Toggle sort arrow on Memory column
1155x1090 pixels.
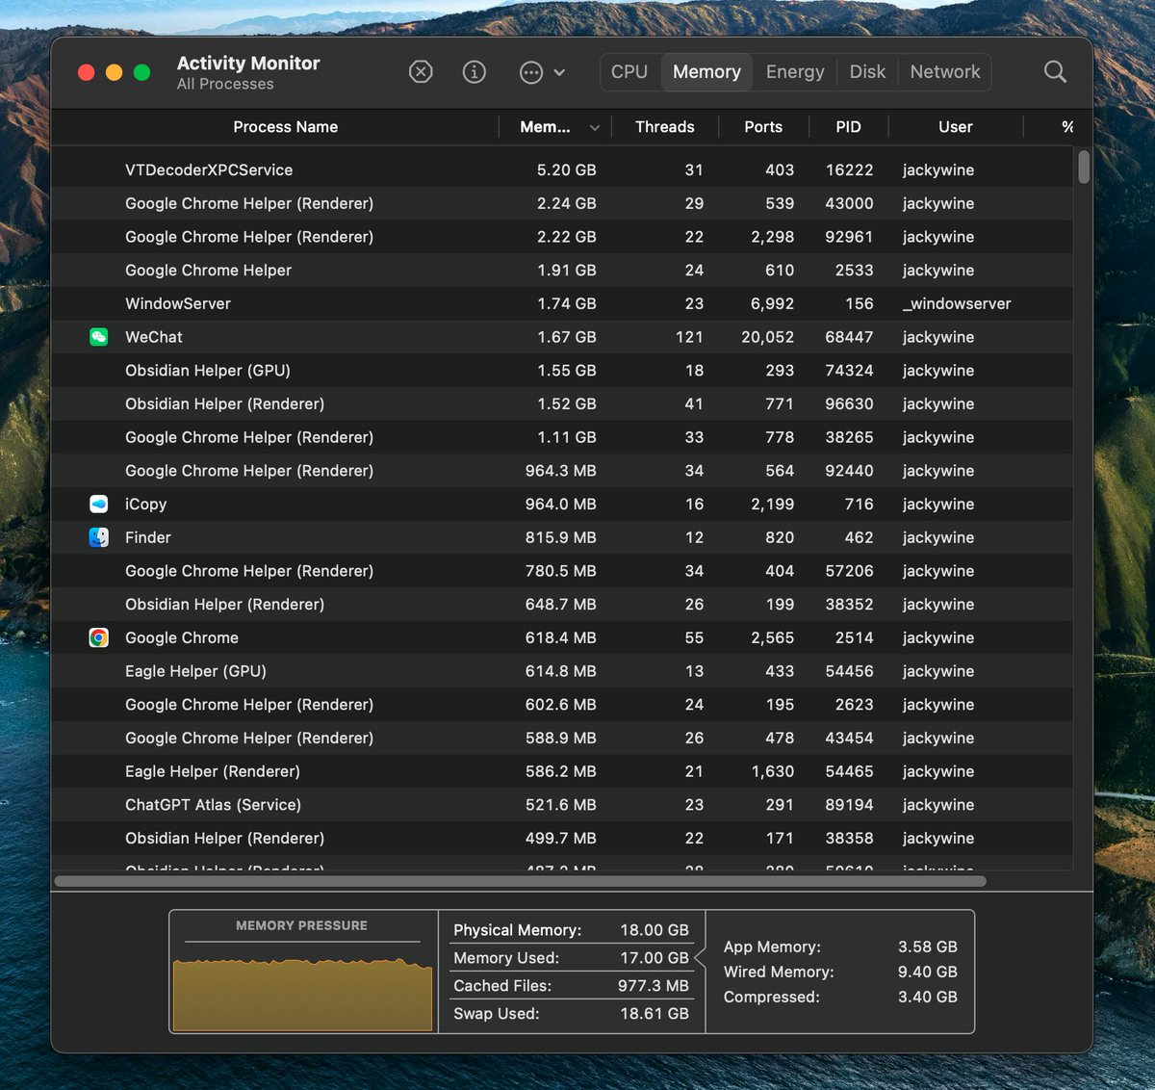click(x=595, y=128)
